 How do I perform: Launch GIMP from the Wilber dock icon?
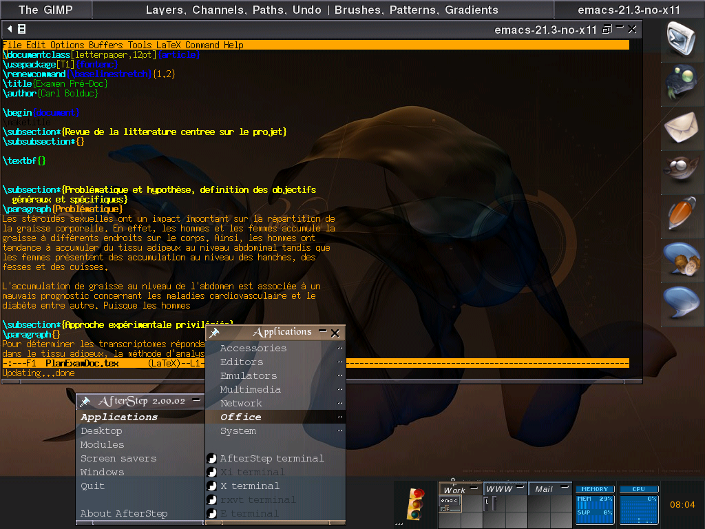682,169
